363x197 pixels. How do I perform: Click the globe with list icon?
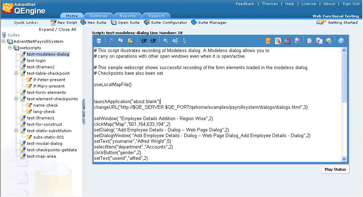329,41
